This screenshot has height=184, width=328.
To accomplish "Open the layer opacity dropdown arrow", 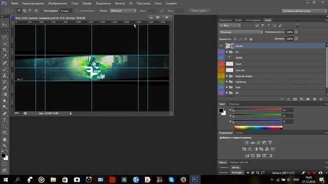I will (296, 32).
